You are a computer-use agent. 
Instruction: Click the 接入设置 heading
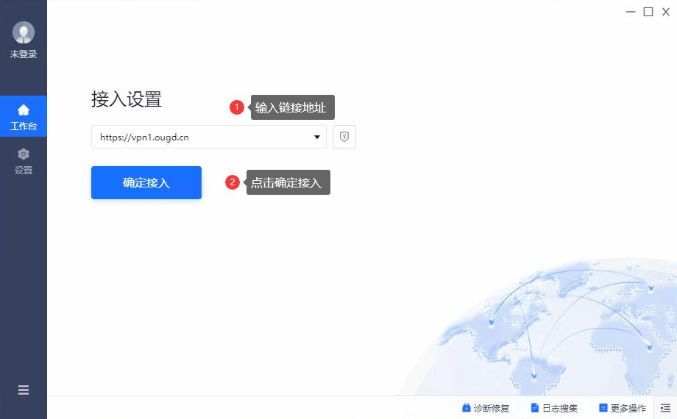[x=127, y=99]
